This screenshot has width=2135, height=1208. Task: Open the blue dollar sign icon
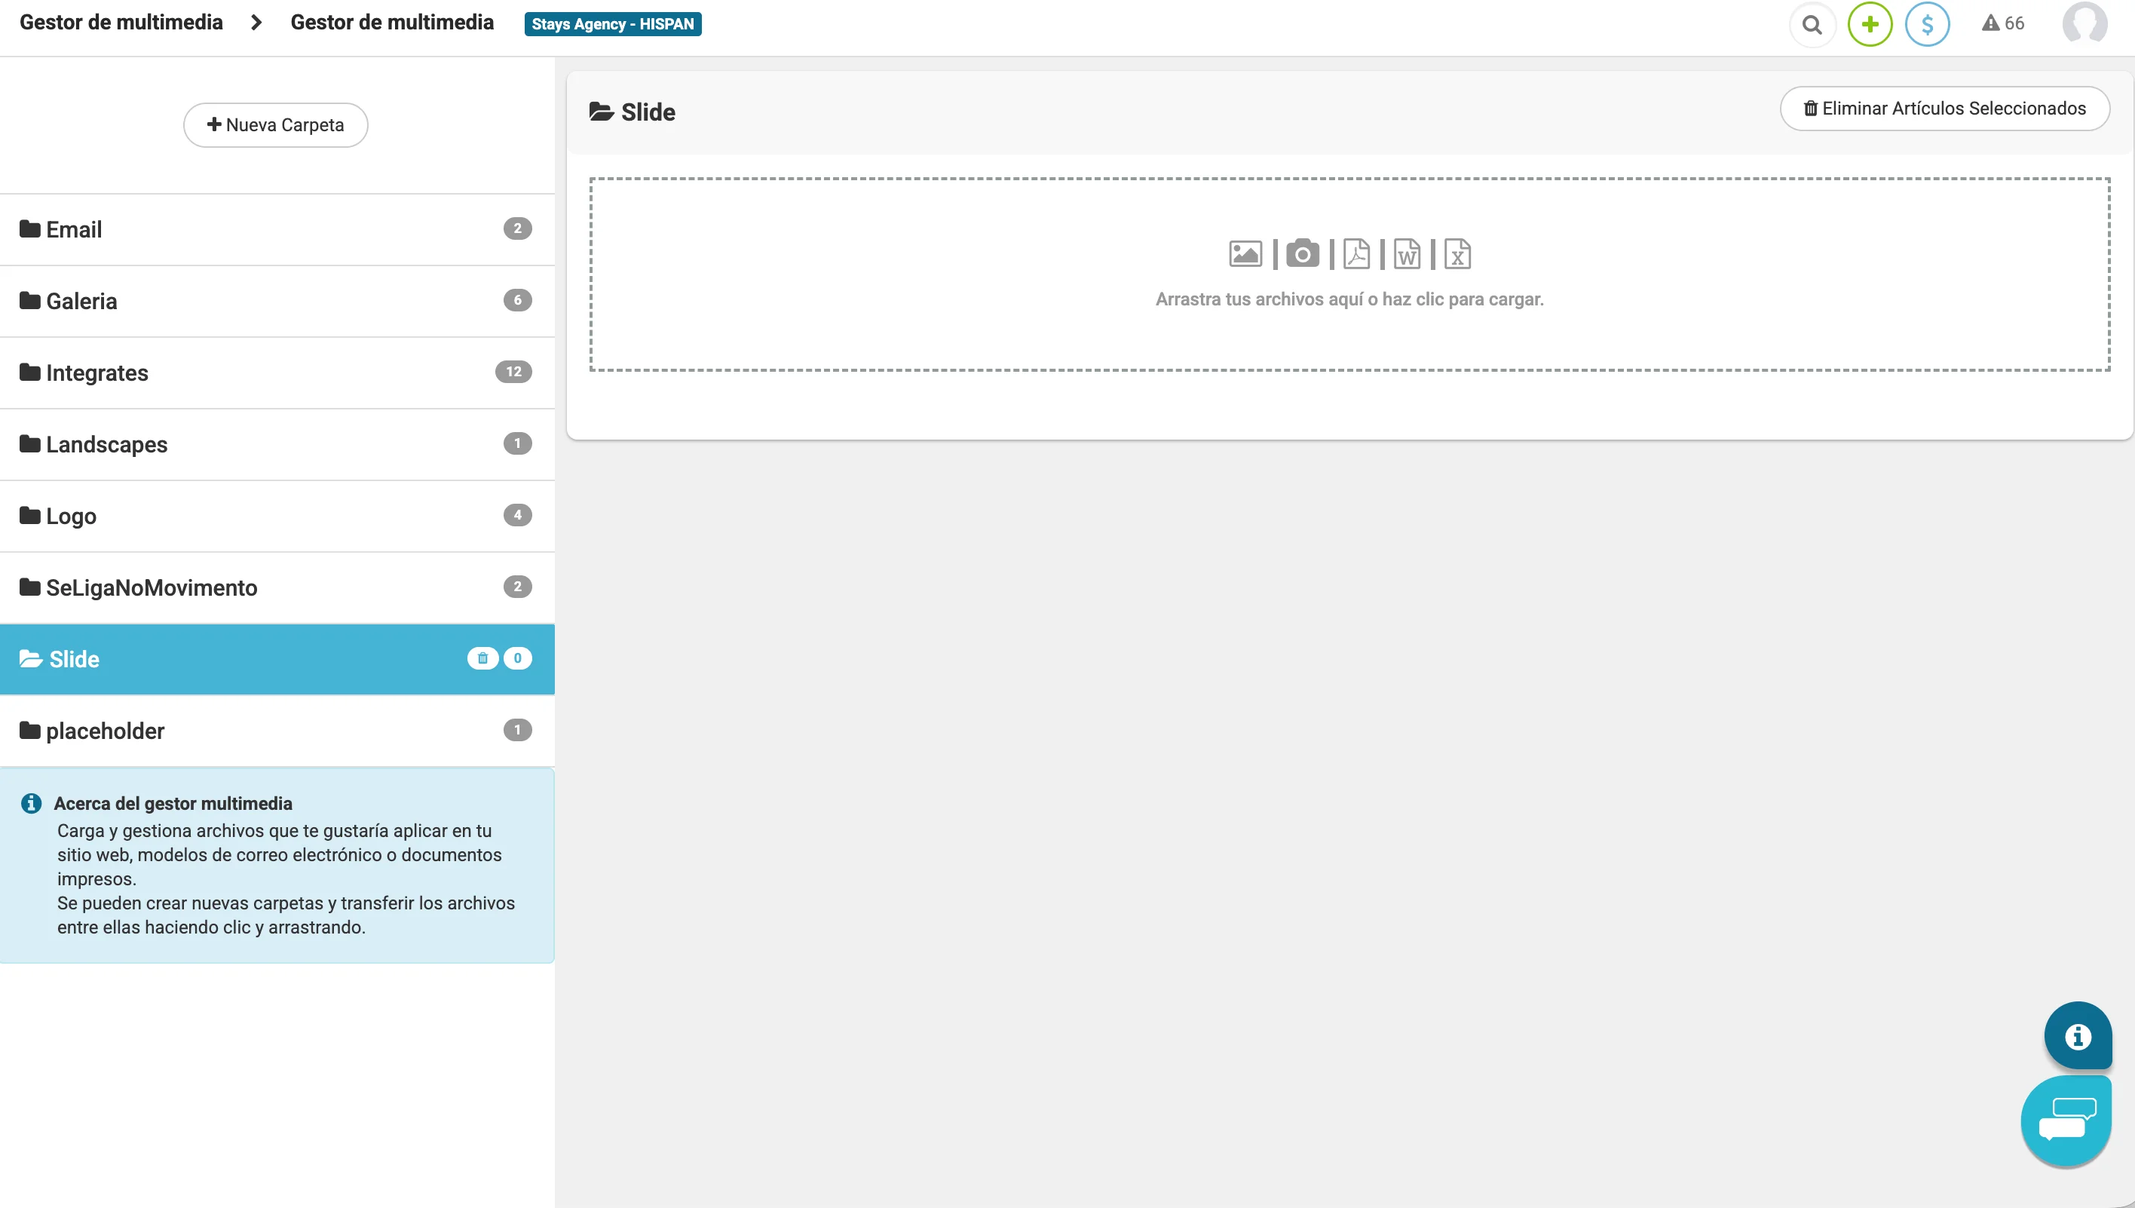pos(1927,25)
